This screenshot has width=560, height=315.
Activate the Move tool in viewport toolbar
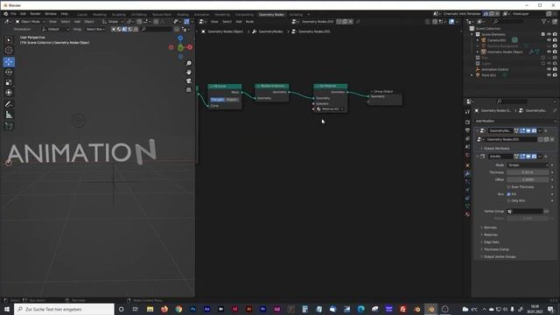(9, 62)
